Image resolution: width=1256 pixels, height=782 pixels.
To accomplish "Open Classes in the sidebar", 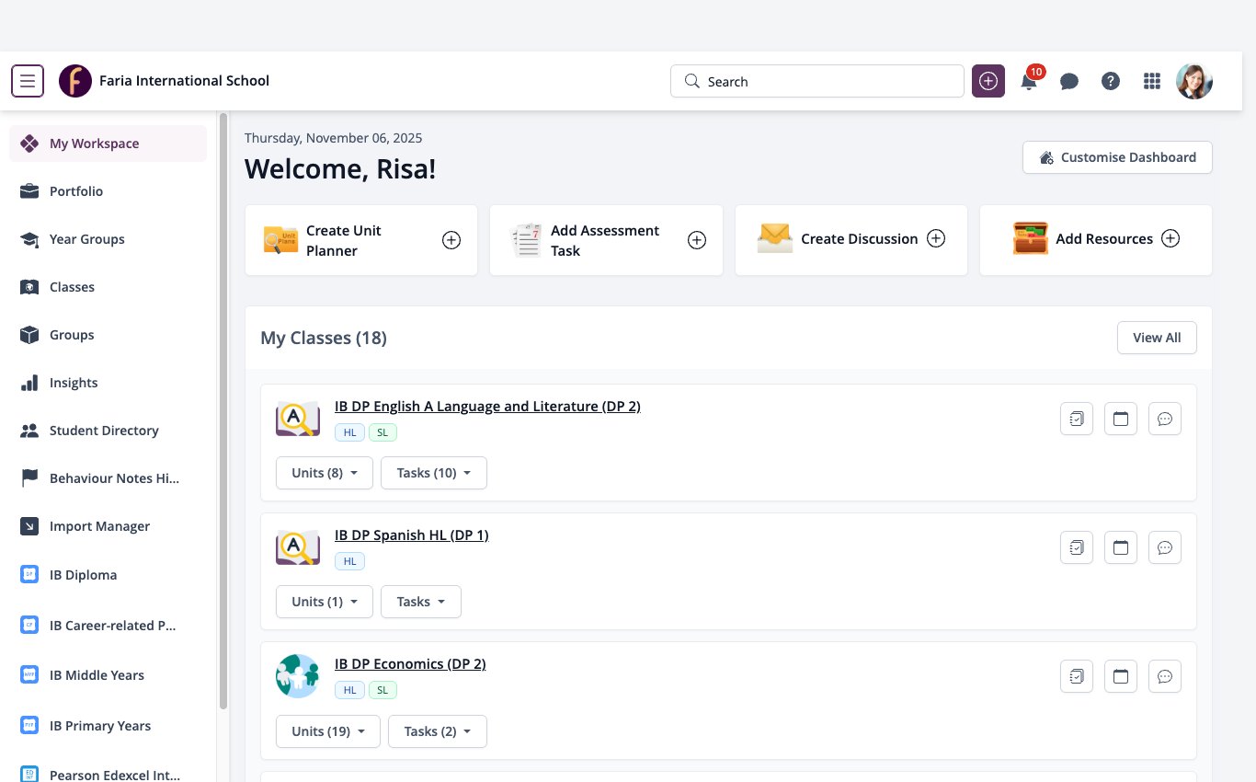I will click(108, 287).
